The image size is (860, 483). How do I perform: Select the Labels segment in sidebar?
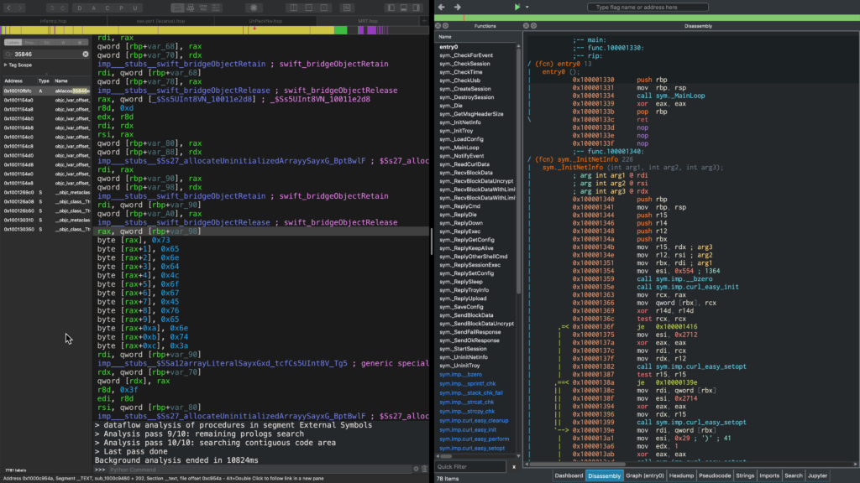tap(13, 41)
